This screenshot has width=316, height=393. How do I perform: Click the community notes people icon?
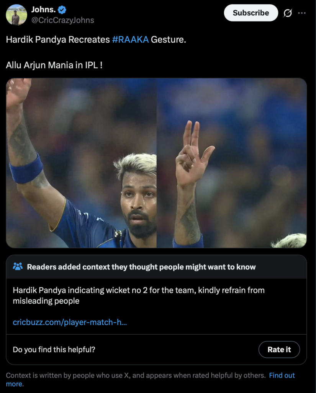pyautogui.click(x=18, y=266)
